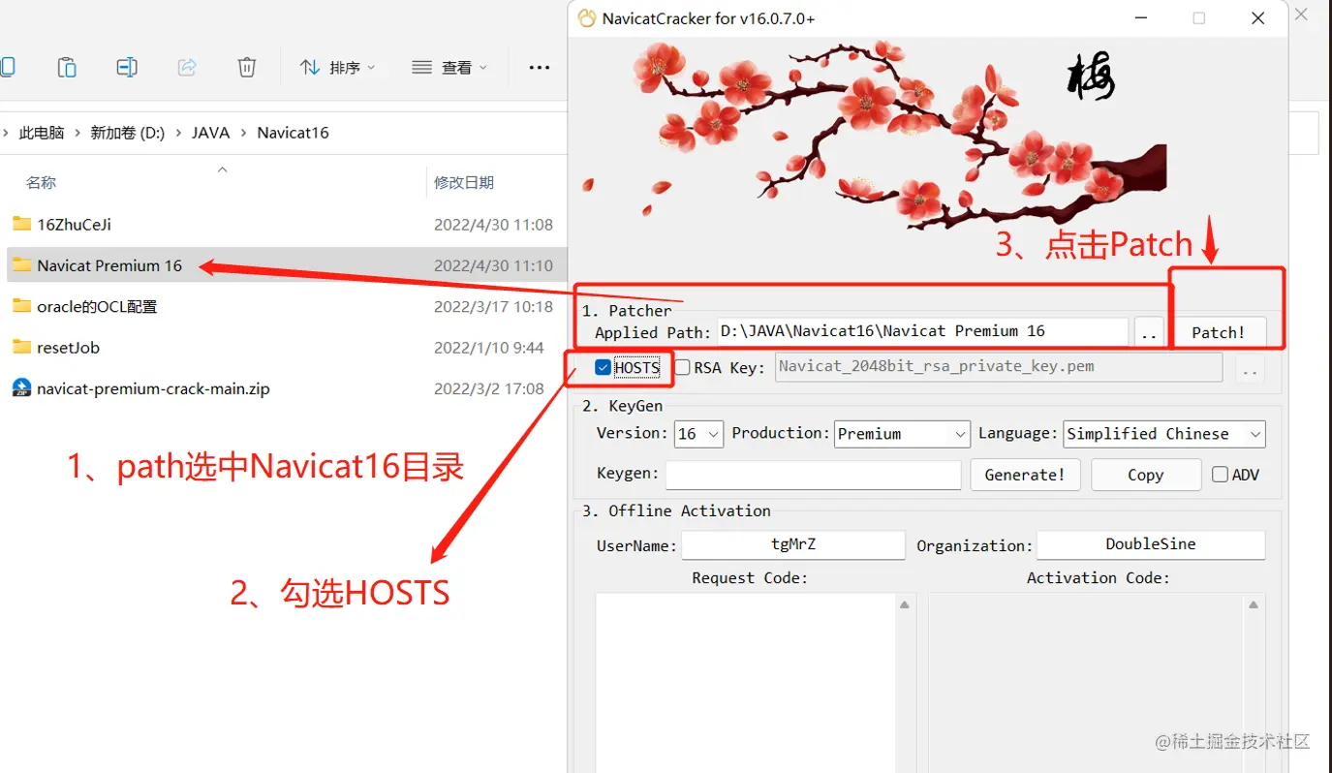
Task: Toggle the ADV checkbox
Action: pos(1220,475)
